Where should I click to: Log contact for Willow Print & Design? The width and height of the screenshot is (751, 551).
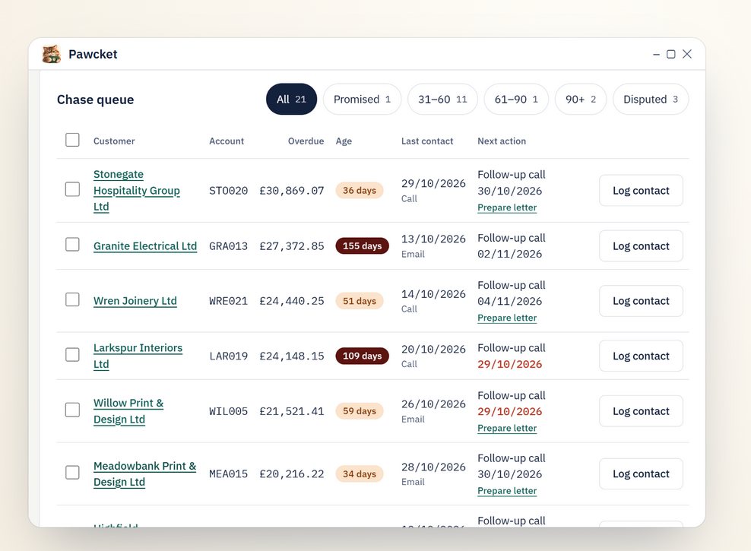click(641, 411)
